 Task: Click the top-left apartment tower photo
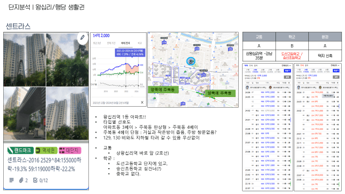pyautogui.click(x=25, y=60)
